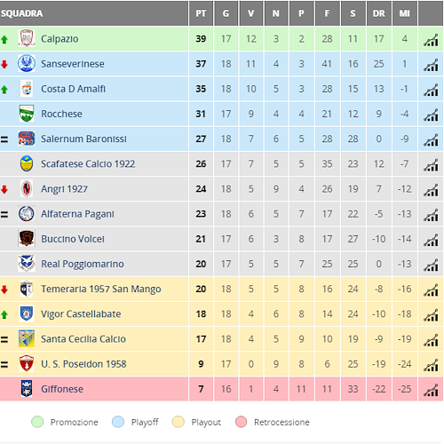Click the red Retrocessione legend swatch
This screenshot has height=444, width=444.
coord(241,422)
